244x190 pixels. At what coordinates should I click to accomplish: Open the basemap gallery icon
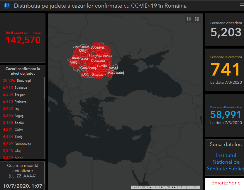coord(196,19)
